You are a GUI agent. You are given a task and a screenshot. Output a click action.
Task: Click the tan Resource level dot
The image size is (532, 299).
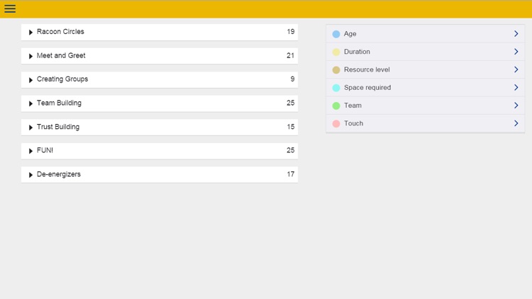pos(336,69)
